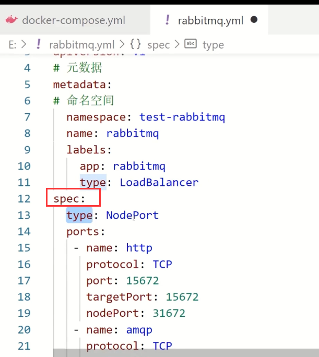Image resolution: width=319 pixels, height=357 pixels.
Task: Open the E: drive breadcrumb
Action: click(13, 45)
